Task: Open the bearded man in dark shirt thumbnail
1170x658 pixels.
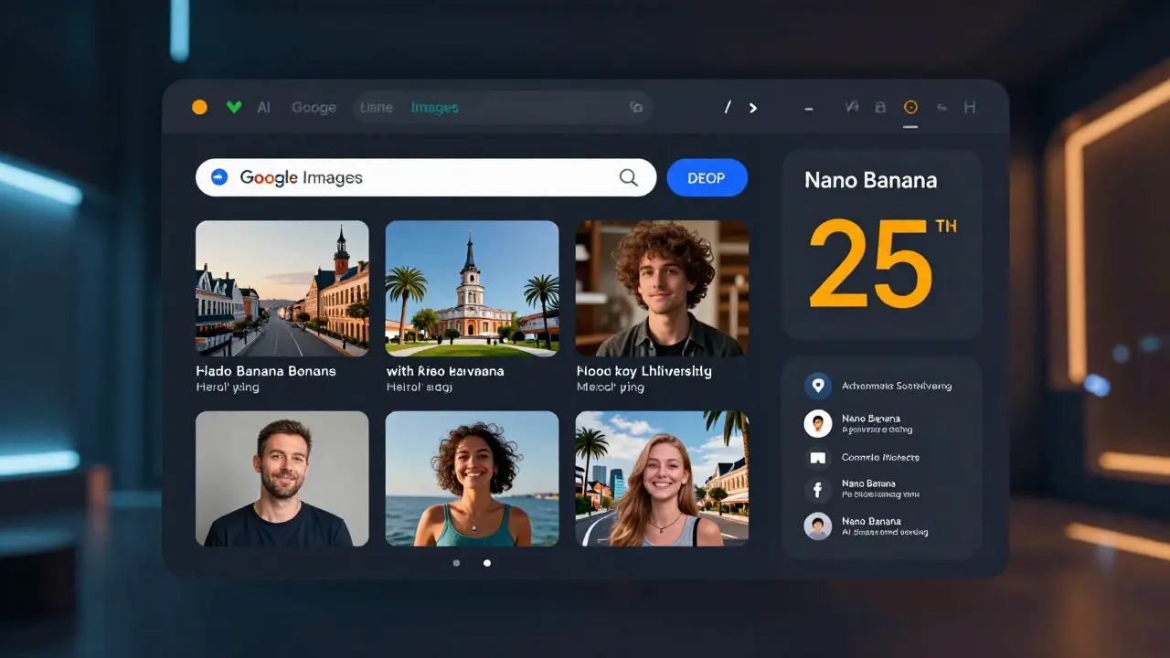Action: coord(282,478)
